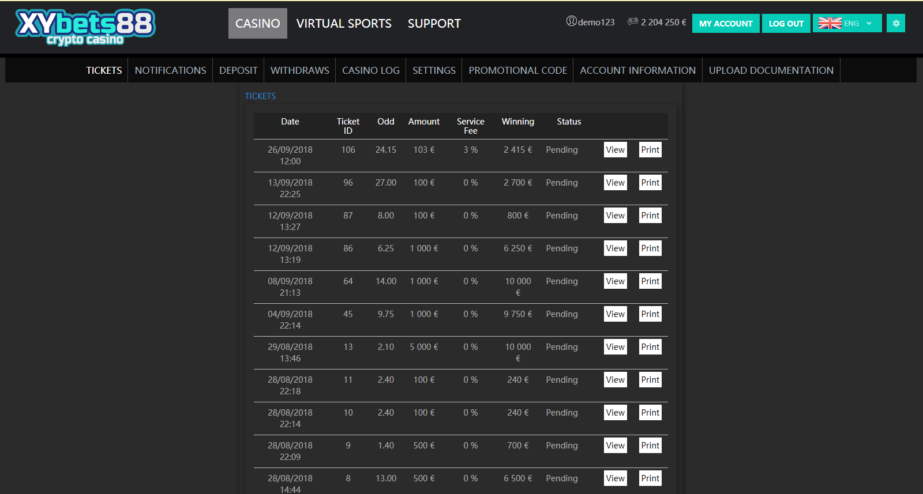Open Upload Documentation tab
This screenshot has width=923, height=494.
(771, 70)
